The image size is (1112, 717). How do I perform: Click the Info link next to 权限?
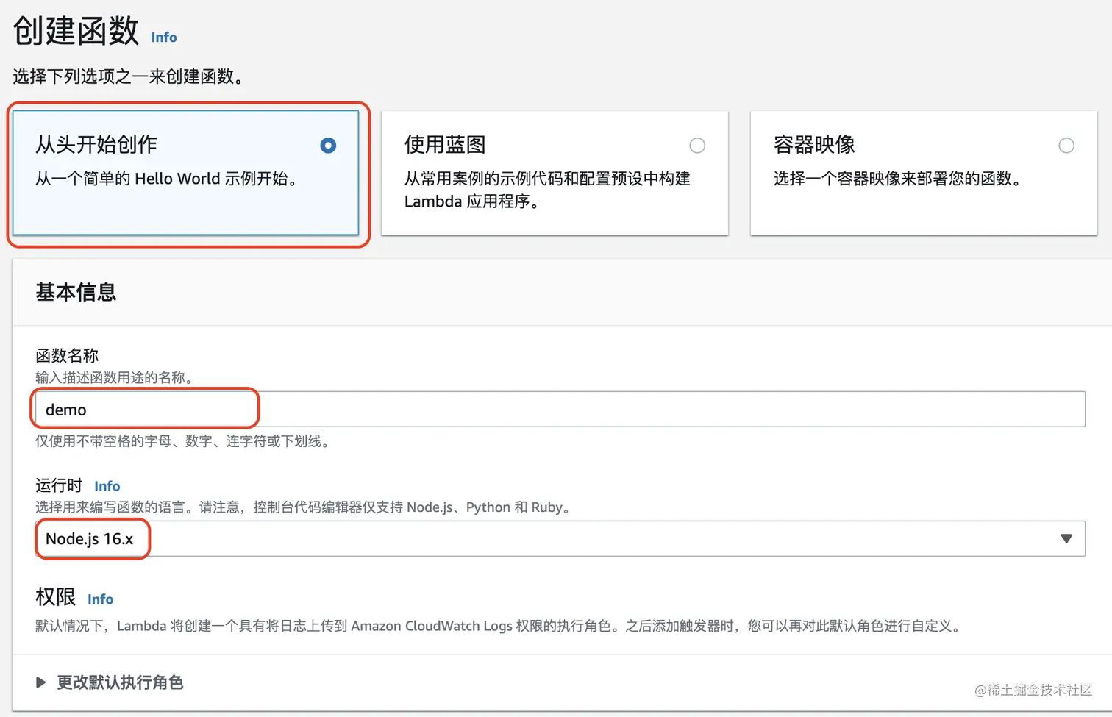tap(100, 599)
